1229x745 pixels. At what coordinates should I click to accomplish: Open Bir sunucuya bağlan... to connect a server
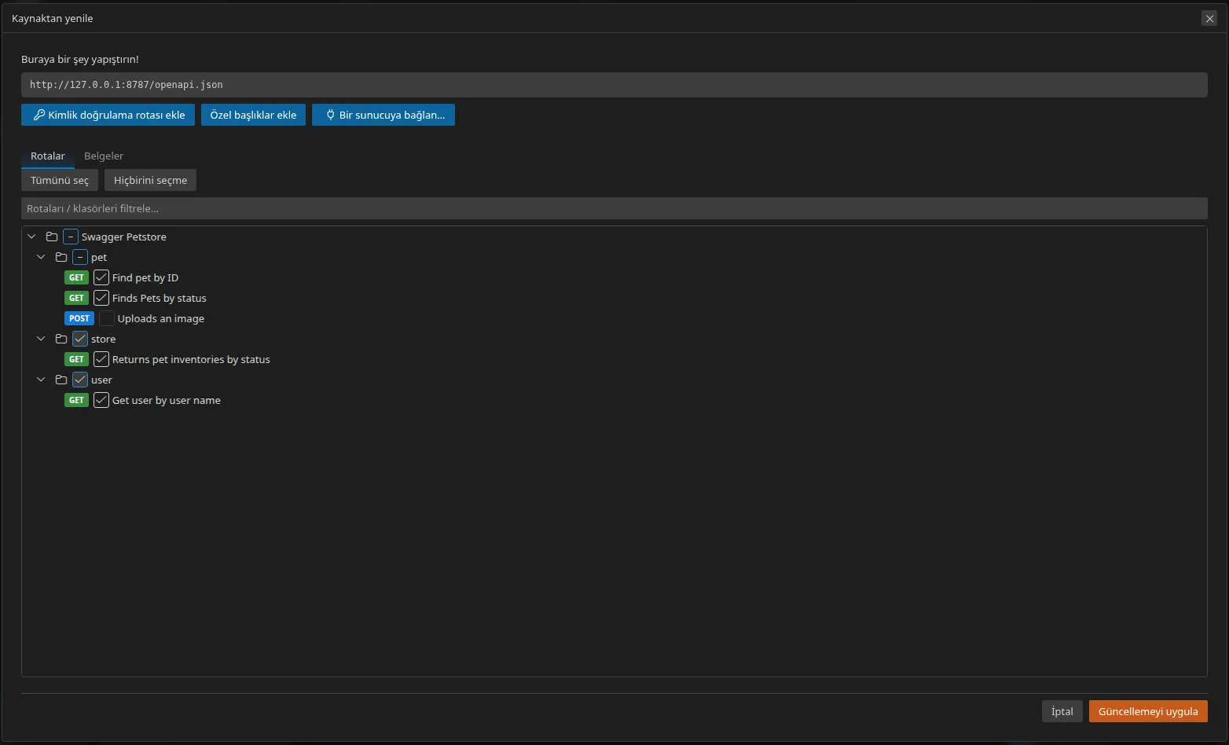[x=383, y=115]
